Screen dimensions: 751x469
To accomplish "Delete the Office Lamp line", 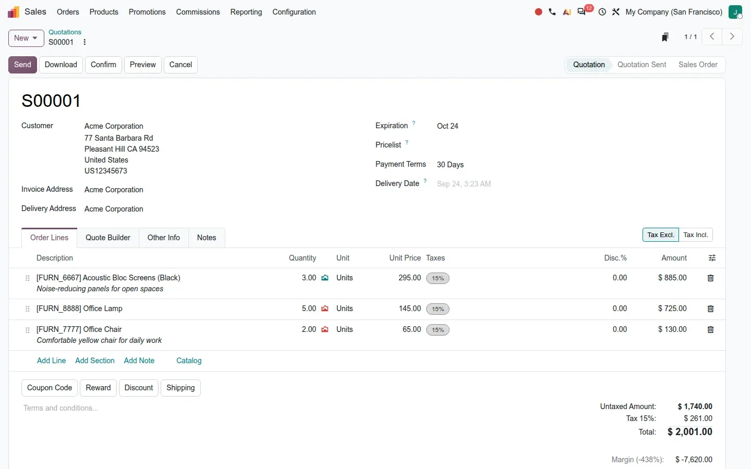I will click(x=710, y=308).
